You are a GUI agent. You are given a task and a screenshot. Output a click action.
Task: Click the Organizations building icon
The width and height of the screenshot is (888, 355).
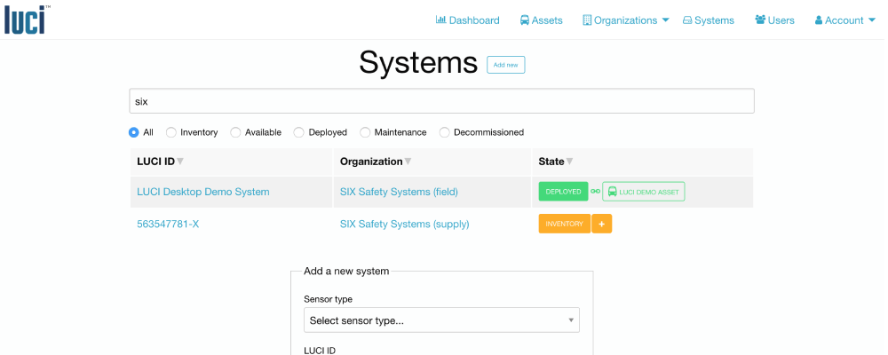tap(587, 20)
